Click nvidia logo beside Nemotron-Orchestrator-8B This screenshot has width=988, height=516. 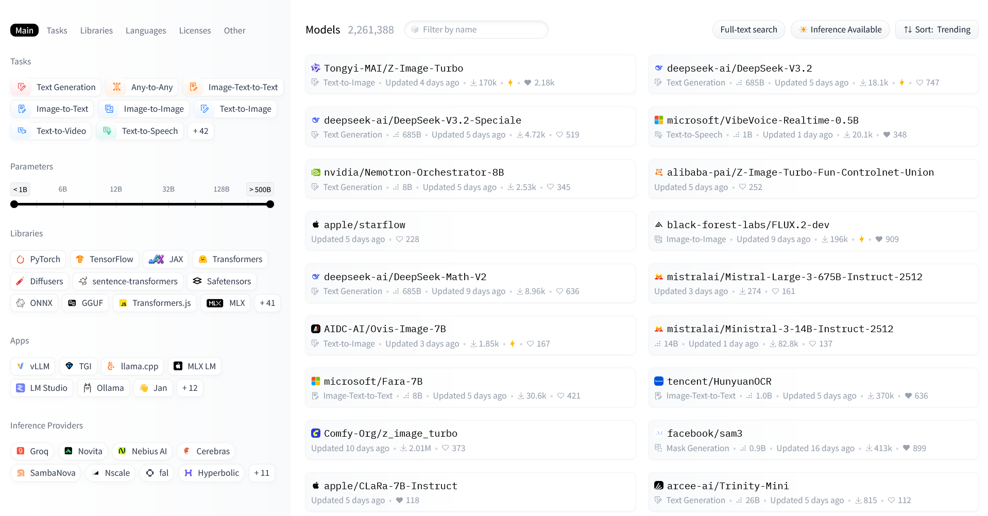[316, 173]
